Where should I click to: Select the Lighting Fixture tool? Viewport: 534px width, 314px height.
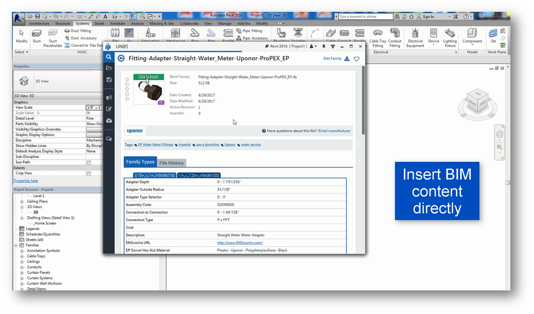click(x=450, y=38)
